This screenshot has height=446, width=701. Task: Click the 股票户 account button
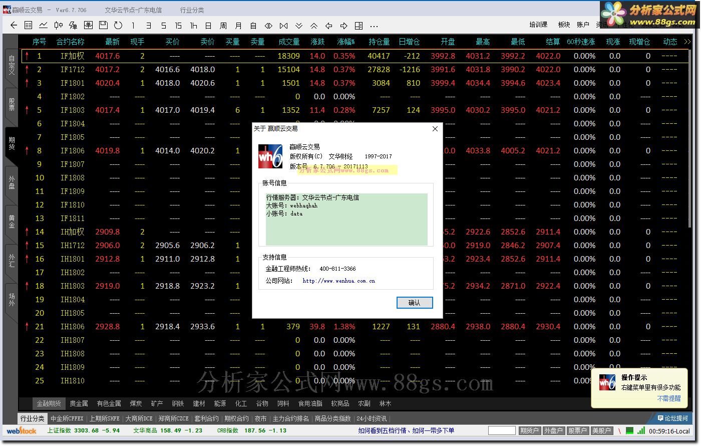coord(577,430)
